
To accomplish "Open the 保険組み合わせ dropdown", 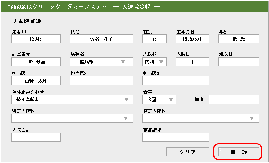I will [x=72, y=100].
